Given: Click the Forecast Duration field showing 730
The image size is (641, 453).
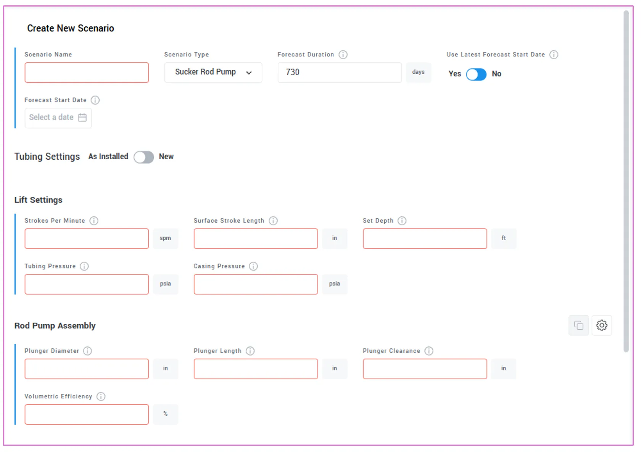Looking at the screenshot, I should (340, 73).
